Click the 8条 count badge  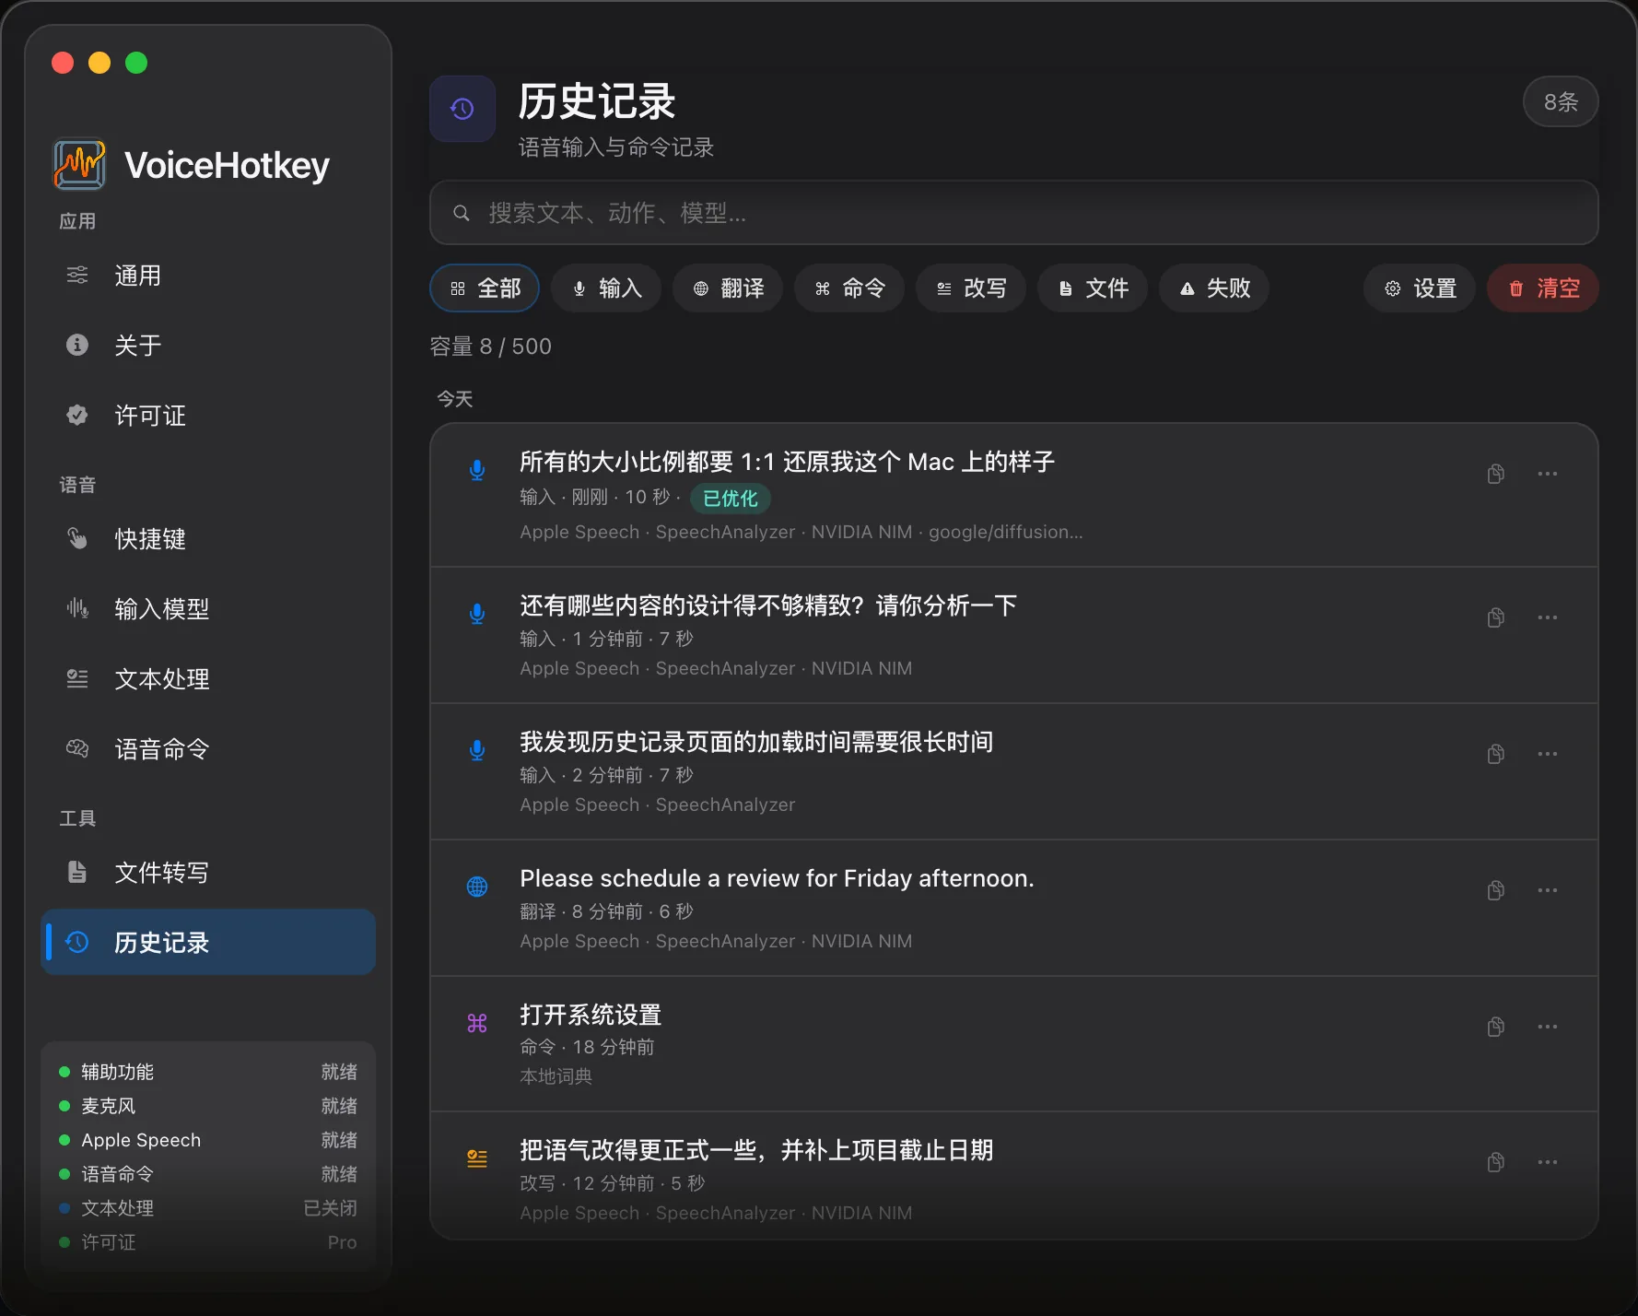(1561, 101)
